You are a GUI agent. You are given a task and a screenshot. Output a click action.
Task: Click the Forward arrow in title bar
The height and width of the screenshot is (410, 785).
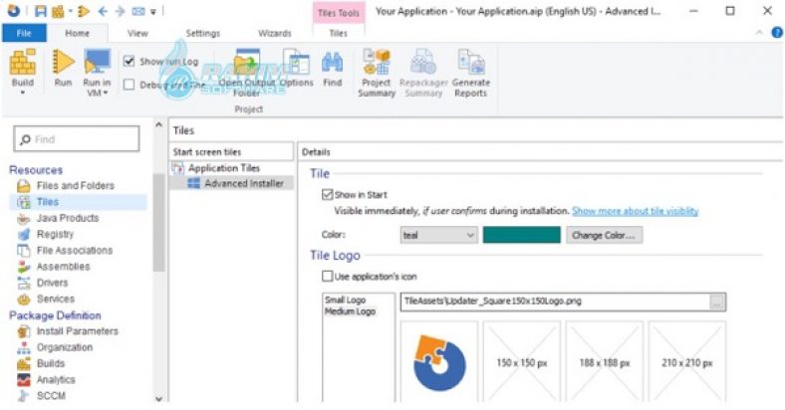pyautogui.click(x=120, y=11)
